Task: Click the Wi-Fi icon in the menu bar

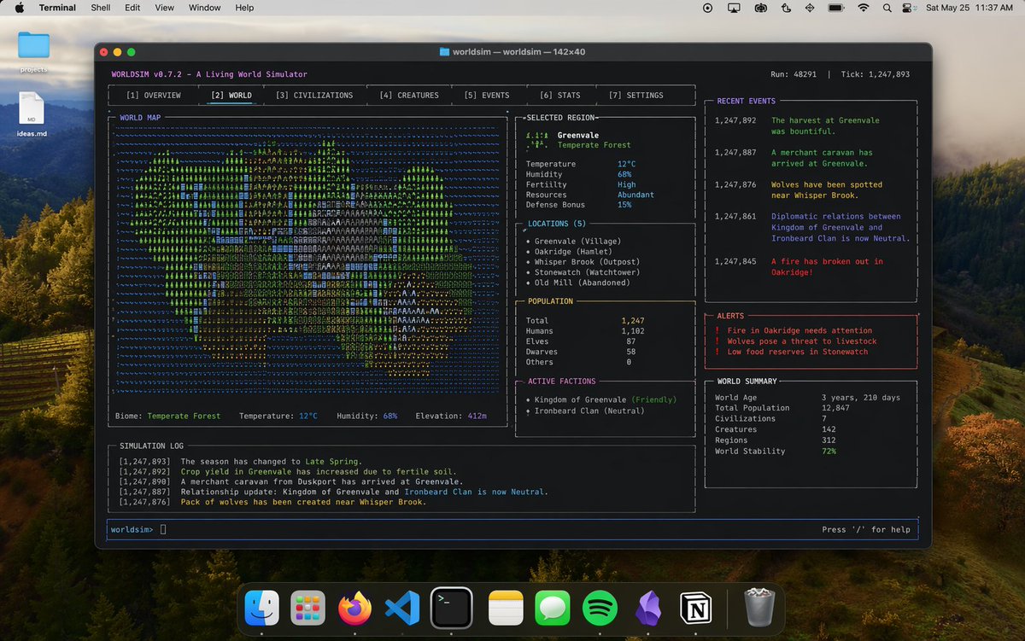Action: click(x=864, y=8)
